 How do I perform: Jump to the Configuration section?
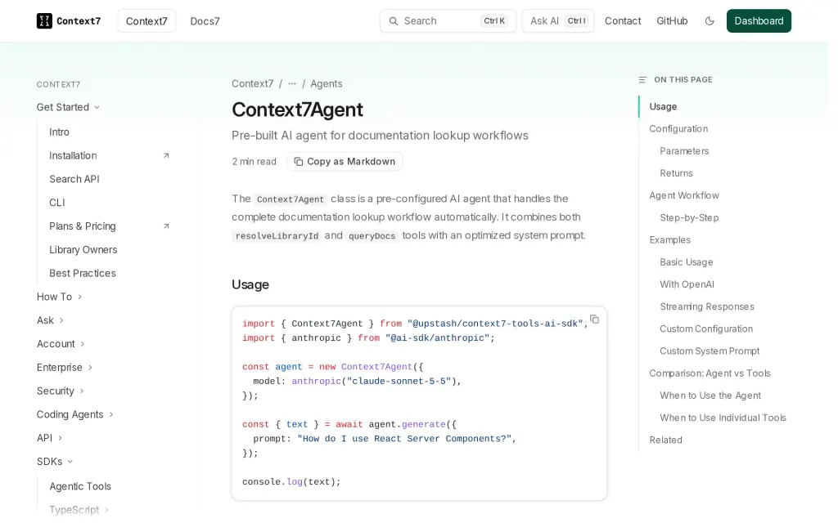678,128
